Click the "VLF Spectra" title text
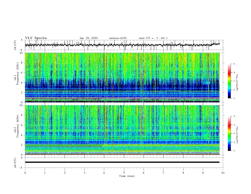Viewport: 251px width, 194px height. pos(36,38)
